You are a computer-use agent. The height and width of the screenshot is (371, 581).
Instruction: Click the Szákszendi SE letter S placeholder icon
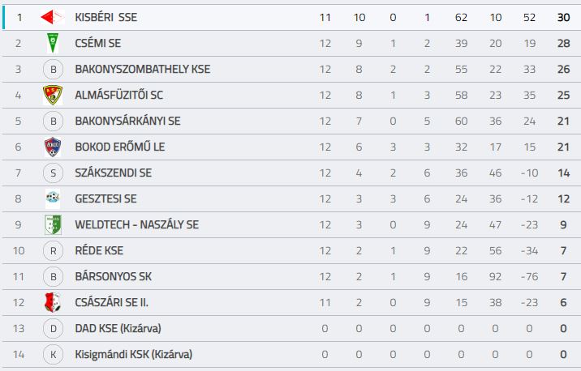coord(53,173)
